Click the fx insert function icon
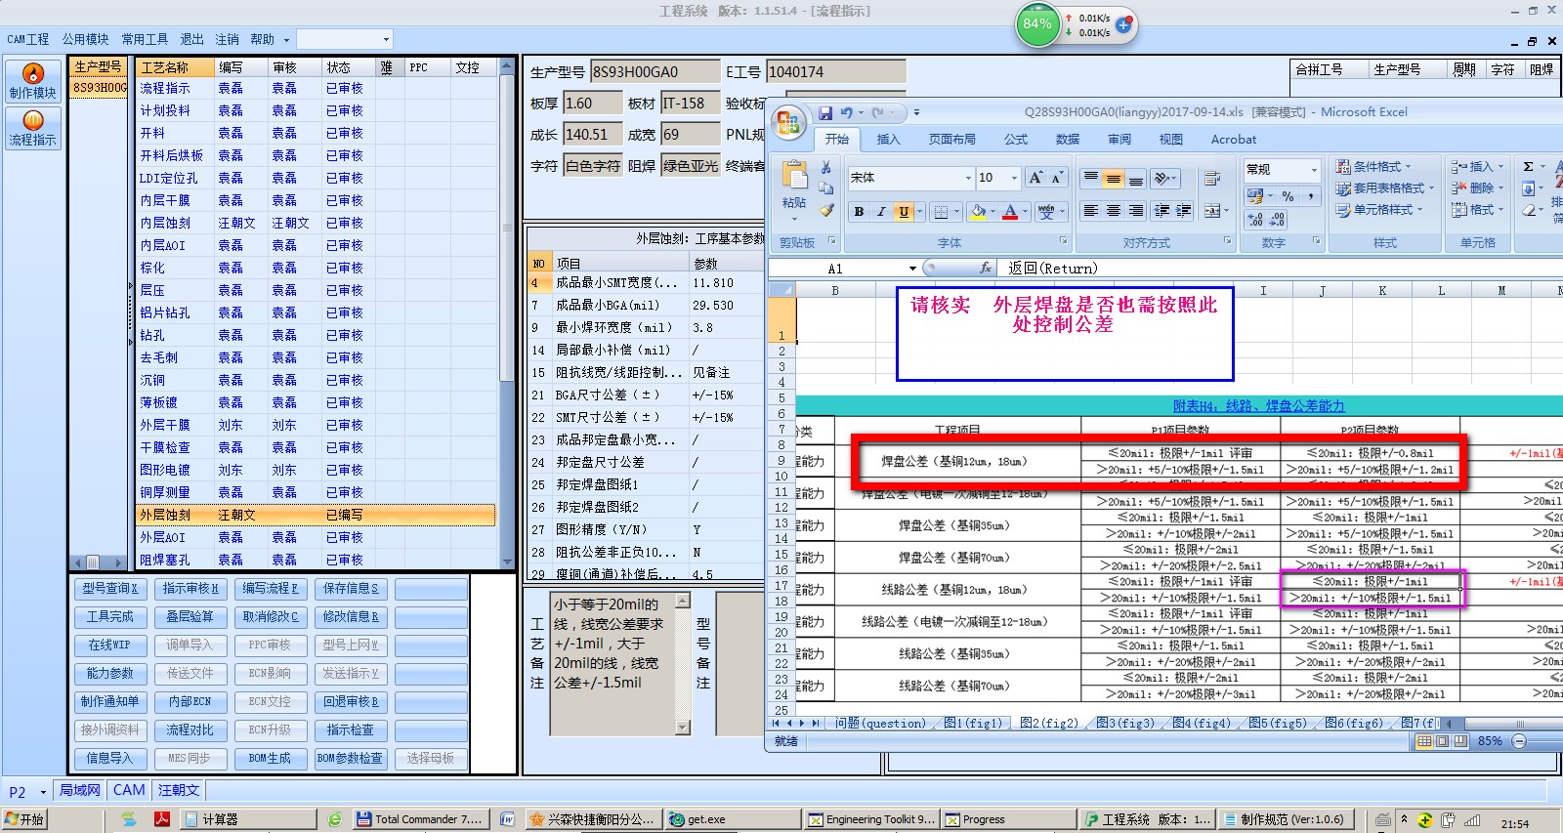The height and width of the screenshot is (833, 1563). (986, 268)
